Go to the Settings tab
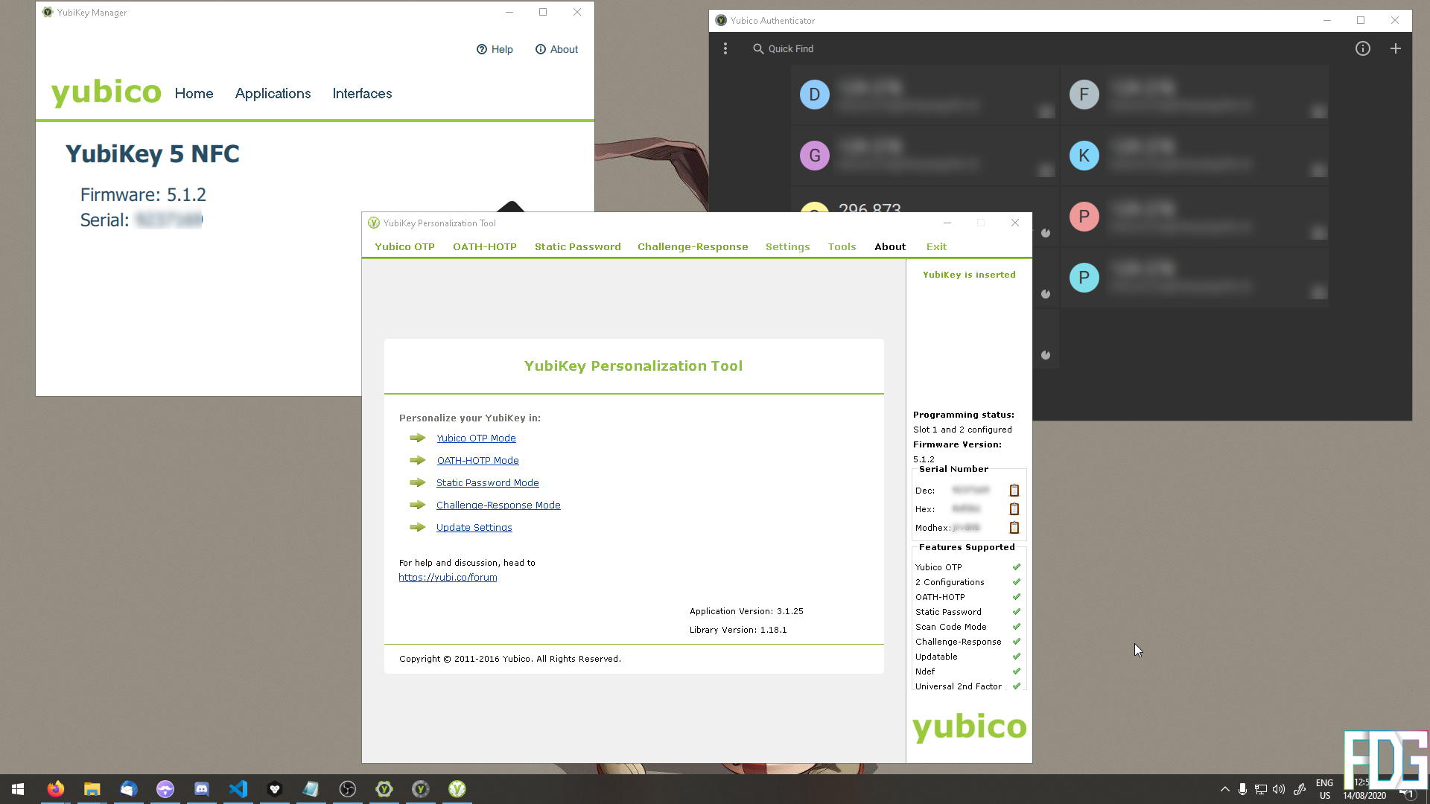Image resolution: width=1430 pixels, height=804 pixels. click(787, 247)
